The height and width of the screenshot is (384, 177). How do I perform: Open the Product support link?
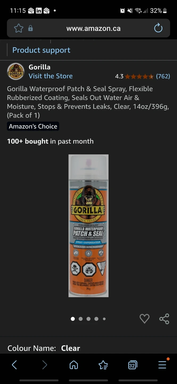(x=41, y=50)
